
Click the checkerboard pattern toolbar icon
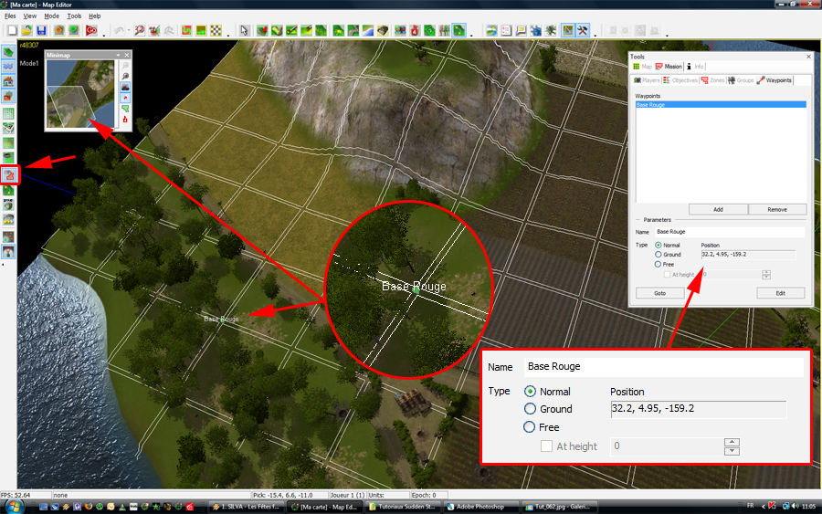coord(216,30)
